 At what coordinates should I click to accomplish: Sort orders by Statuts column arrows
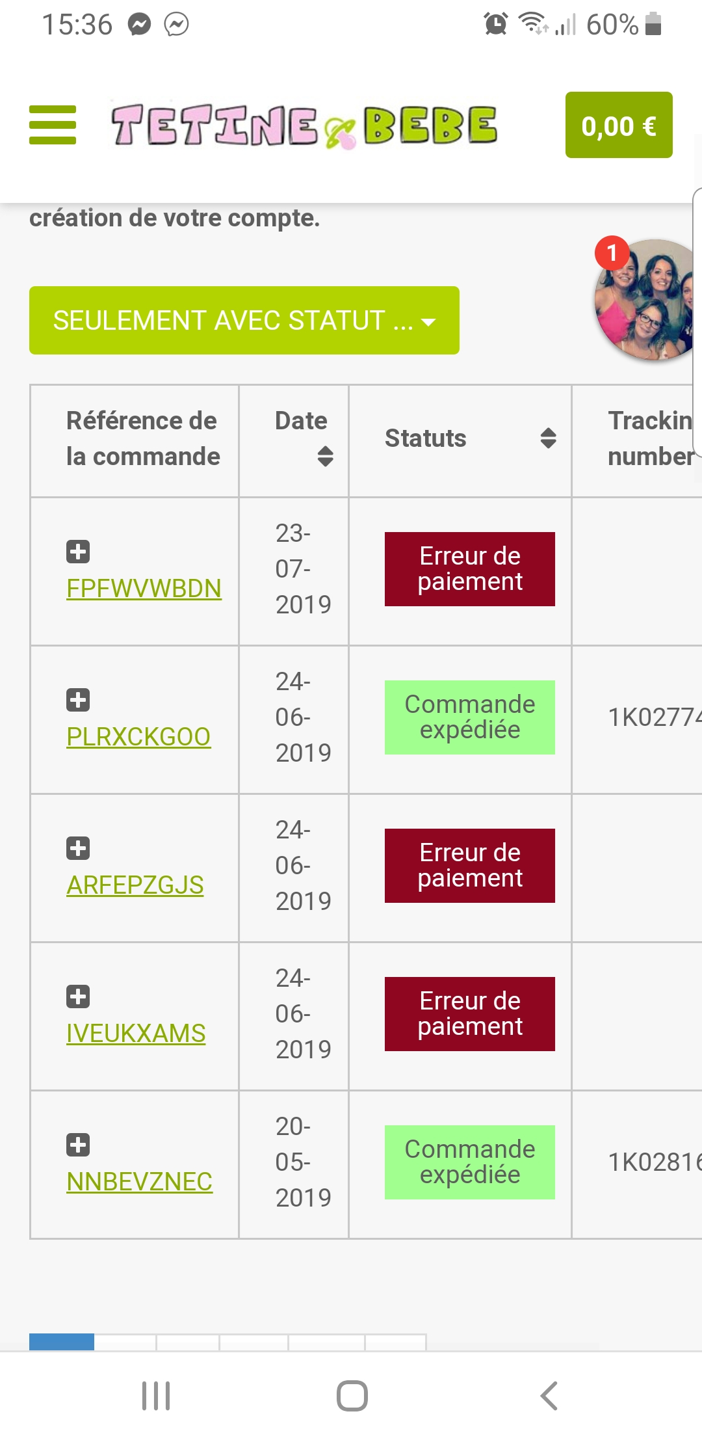548,438
